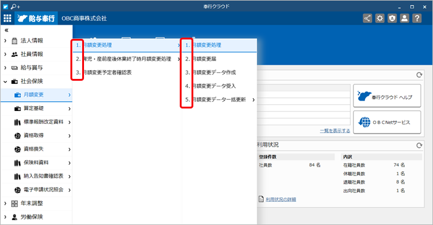The height and width of the screenshot is (225, 433).
Task: Select 3. 月額変更データ作成 menu entry
Action: pyautogui.click(x=219, y=72)
